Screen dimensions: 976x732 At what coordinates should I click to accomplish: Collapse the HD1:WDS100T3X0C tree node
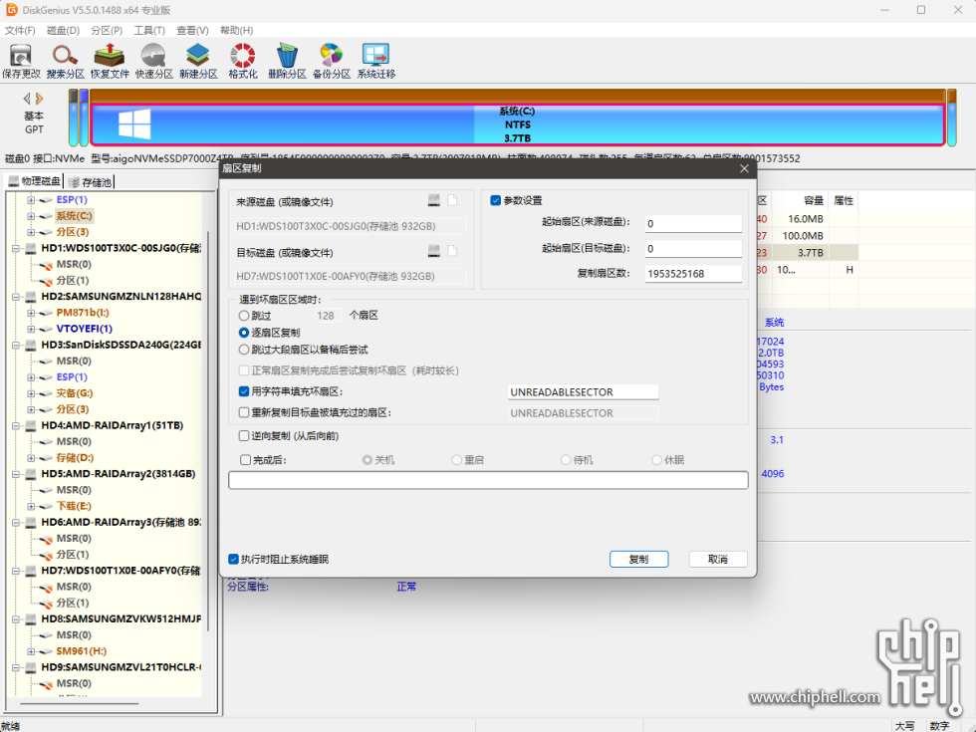[x=16, y=248]
